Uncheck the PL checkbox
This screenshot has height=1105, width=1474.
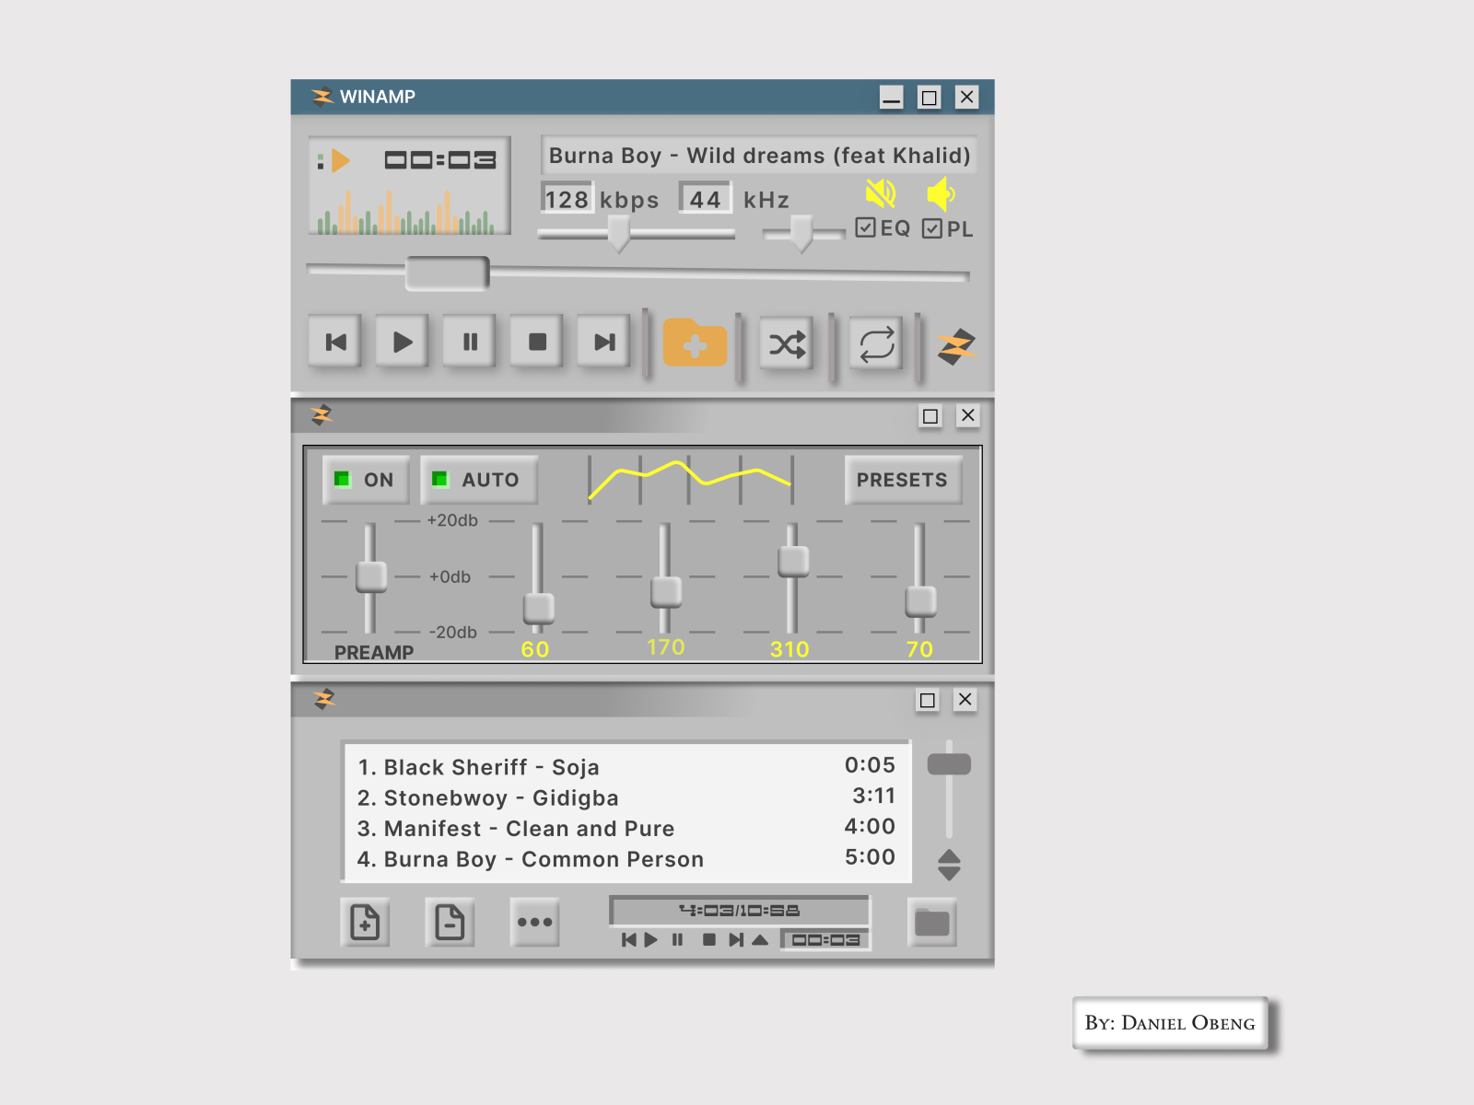coord(930,227)
